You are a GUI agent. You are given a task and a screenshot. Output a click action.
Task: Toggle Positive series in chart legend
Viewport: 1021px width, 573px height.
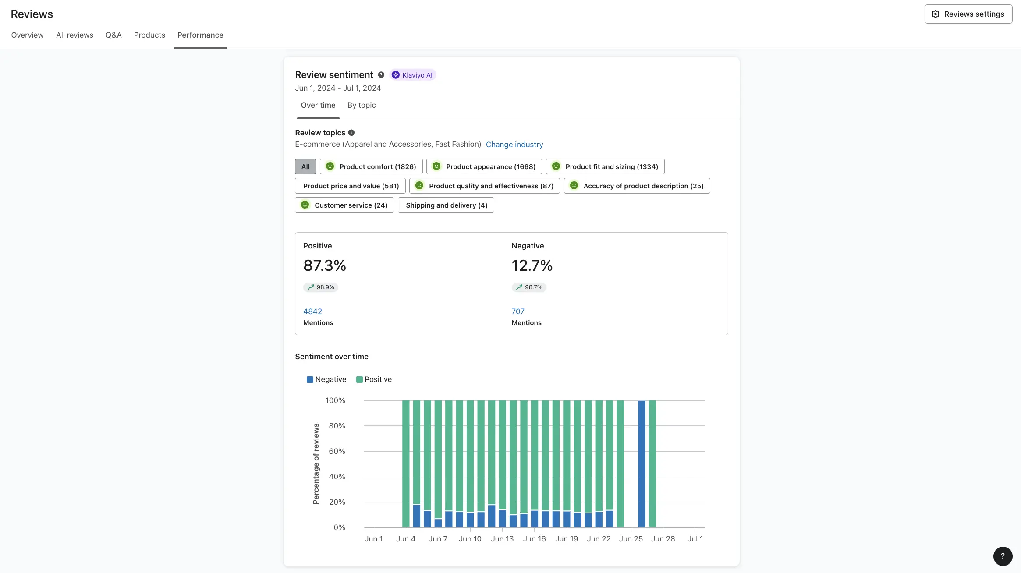point(374,379)
